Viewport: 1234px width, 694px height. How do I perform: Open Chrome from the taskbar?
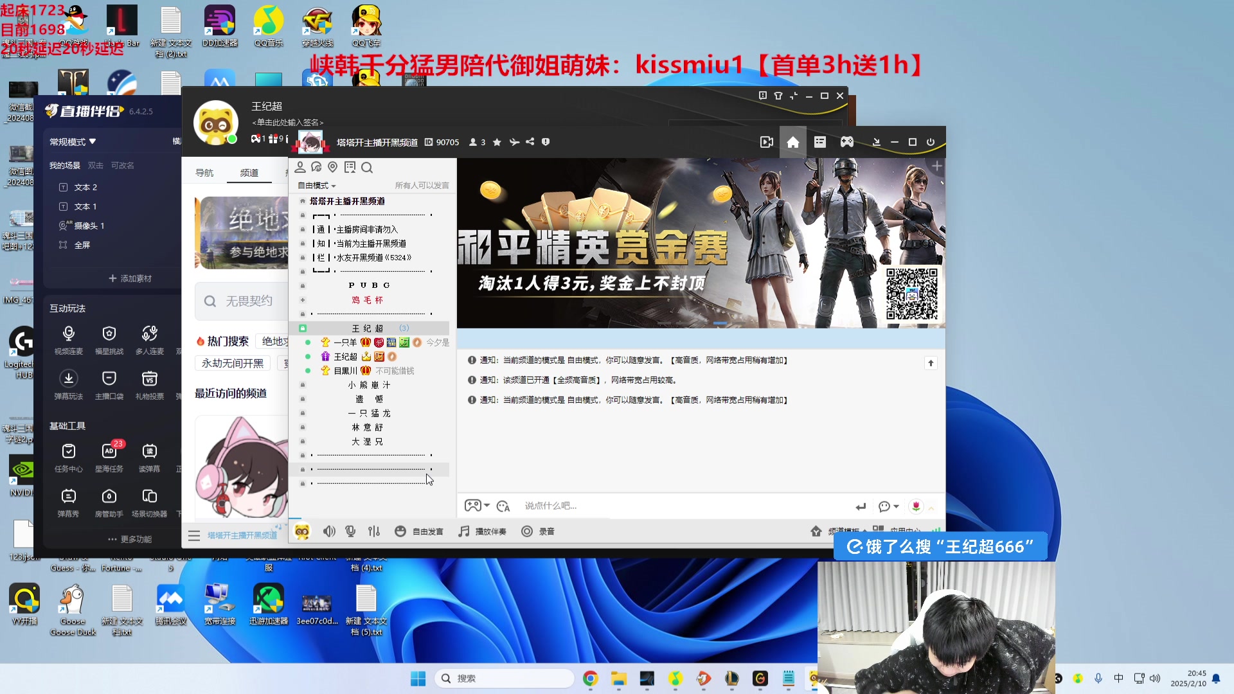click(590, 679)
